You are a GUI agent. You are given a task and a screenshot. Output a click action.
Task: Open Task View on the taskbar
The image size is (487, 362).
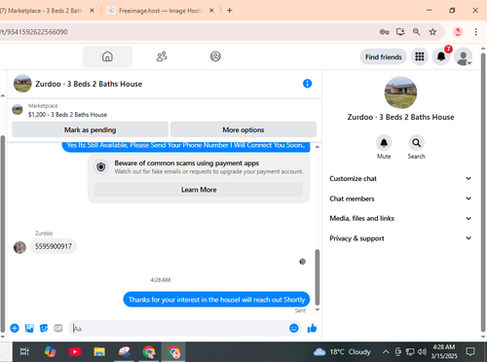coord(24,351)
